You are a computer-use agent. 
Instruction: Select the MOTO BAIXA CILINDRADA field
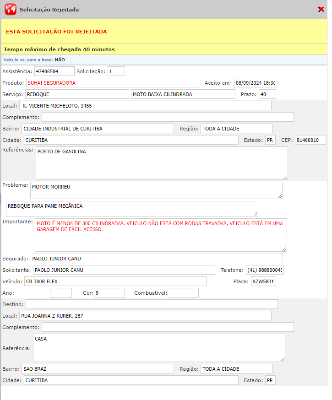point(182,94)
